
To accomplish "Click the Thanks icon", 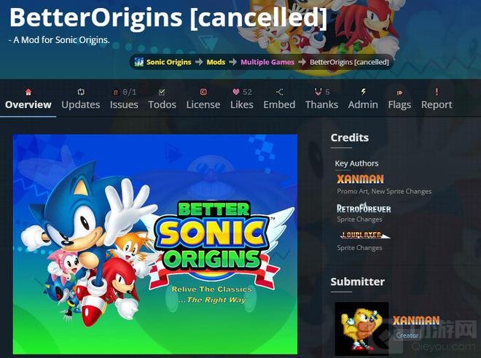I will [x=318, y=92].
